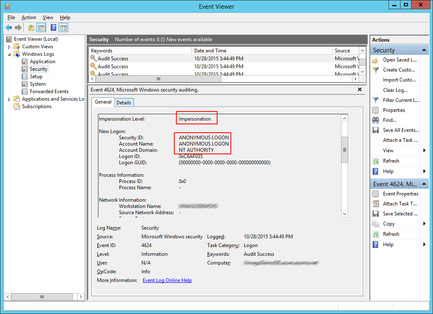This screenshot has height=314, width=433.
Task: Click the Save Selected Events floppy icon
Action: coord(376,214)
